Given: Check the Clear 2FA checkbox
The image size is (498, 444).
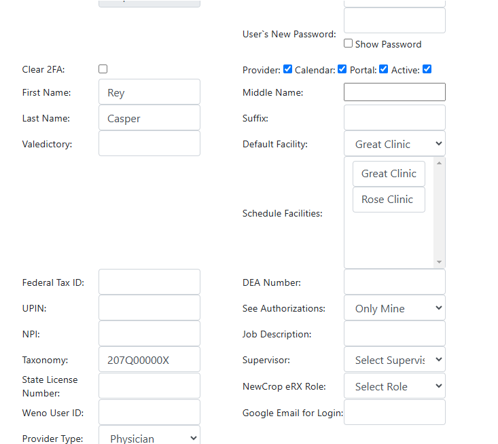Looking at the screenshot, I should click(x=103, y=69).
